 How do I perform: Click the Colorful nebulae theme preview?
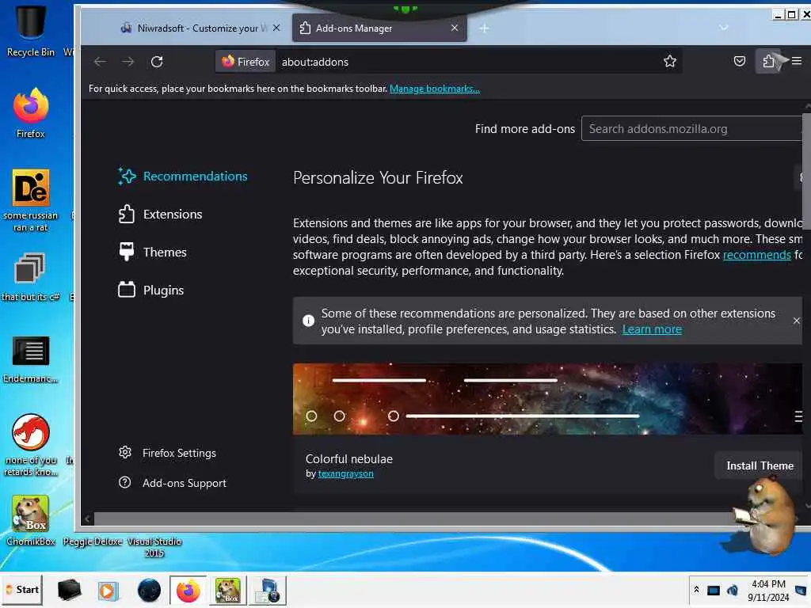pyautogui.click(x=547, y=399)
